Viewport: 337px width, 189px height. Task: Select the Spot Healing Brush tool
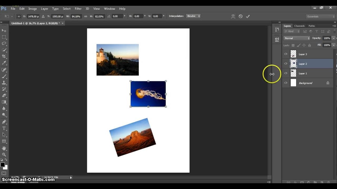(4, 70)
